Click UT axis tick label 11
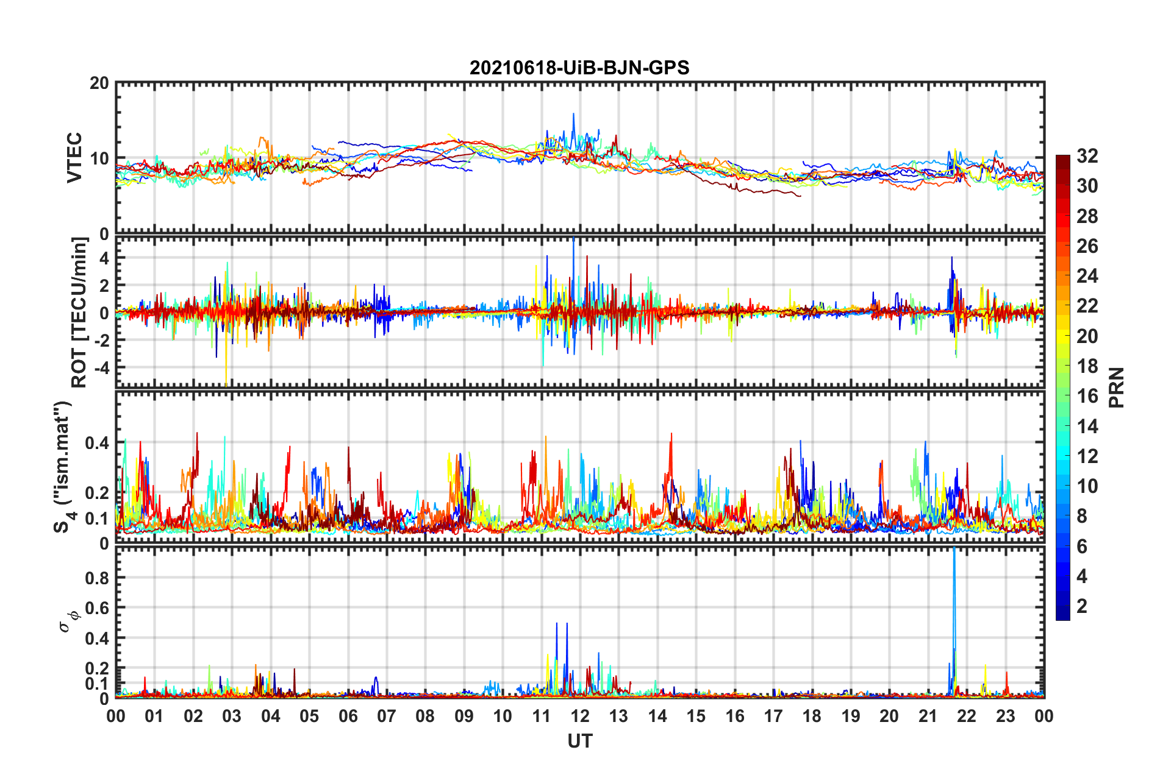Viewport: 1160px width, 775px height. (542, 716)
